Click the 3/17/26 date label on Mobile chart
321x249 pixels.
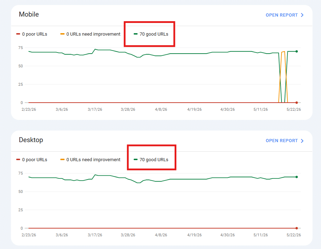click(95, 109)
